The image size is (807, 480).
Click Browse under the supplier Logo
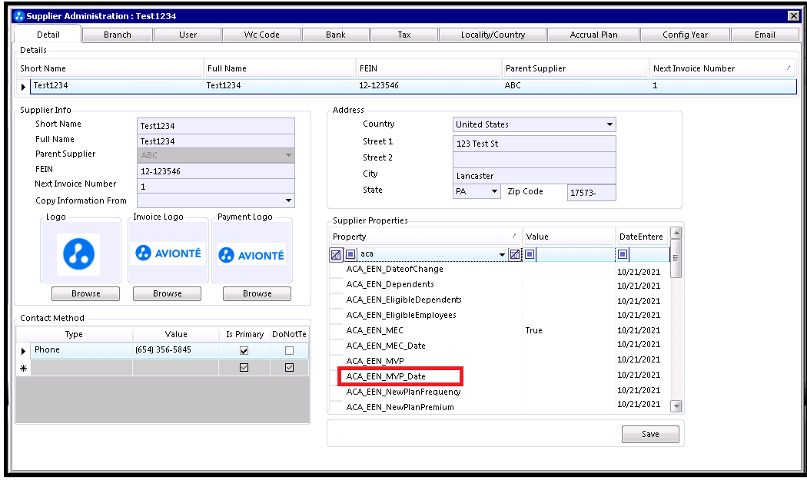pyautogui.click(x=86, y=293)
